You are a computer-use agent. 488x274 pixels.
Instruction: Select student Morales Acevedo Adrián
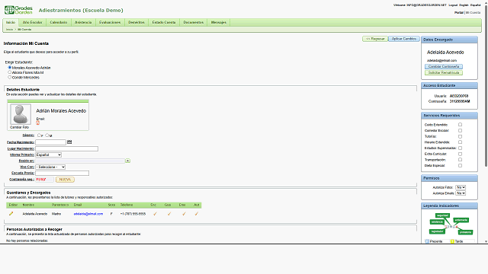[10, 67]
